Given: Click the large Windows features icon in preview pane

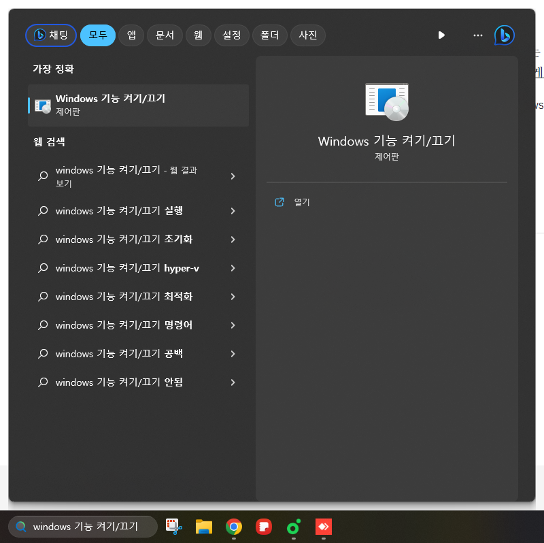Looking at the screenshot, I should point(387,102).
